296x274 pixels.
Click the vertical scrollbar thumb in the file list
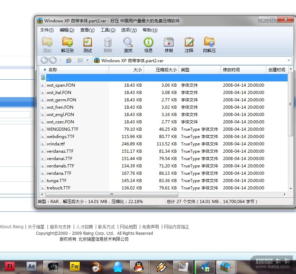tap(290, 104)
